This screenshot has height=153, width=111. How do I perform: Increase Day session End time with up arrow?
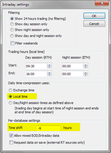click(49, 72)
